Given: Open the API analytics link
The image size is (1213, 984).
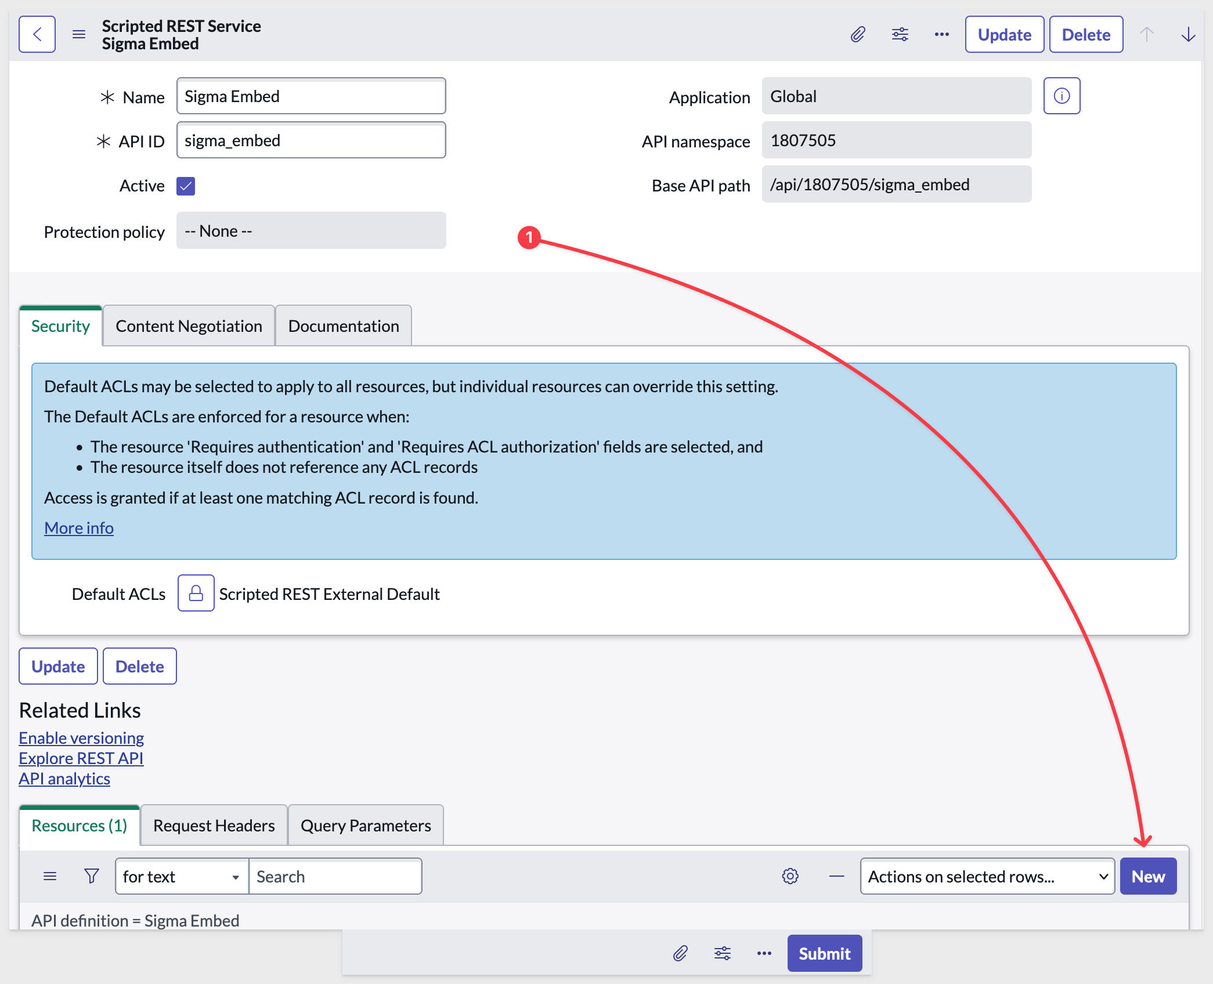Looking at the screenshot, I should (x=64, y=779).
